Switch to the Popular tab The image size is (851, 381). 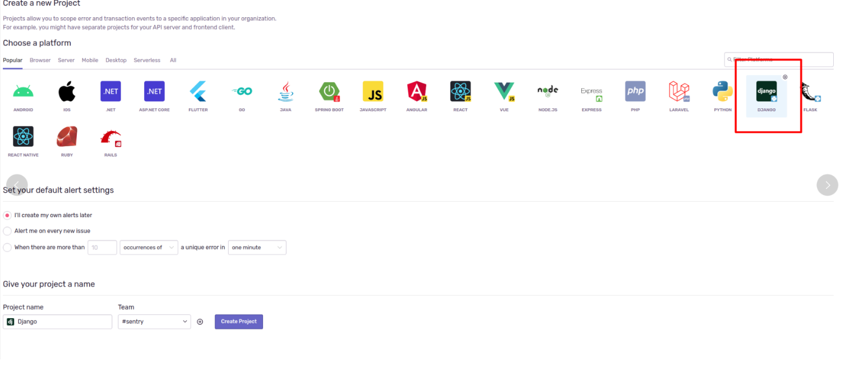pos(13,60)
